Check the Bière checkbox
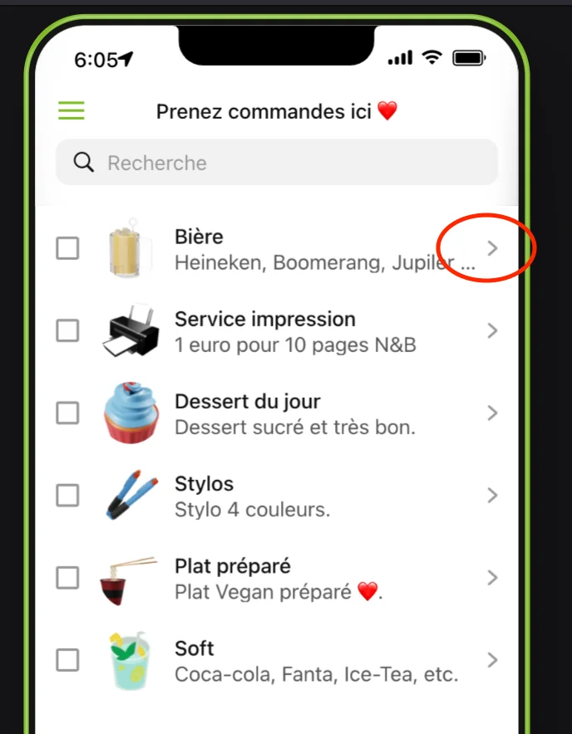Screen dimensions: 572x734 [x=67, y=248]
